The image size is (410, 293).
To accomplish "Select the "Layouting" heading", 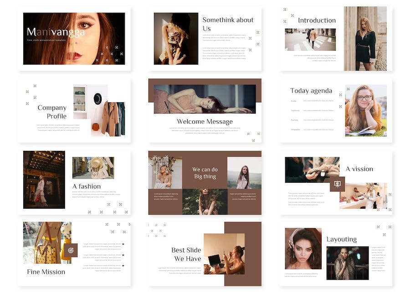I will [x=342, y=239].
